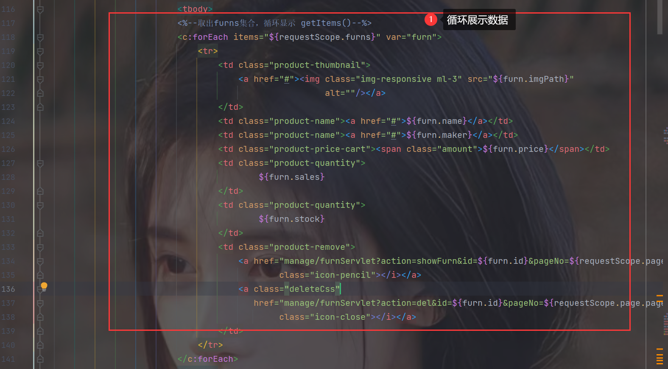Click closing c:forEach fold marker at line 141

(x=40, y=359)
